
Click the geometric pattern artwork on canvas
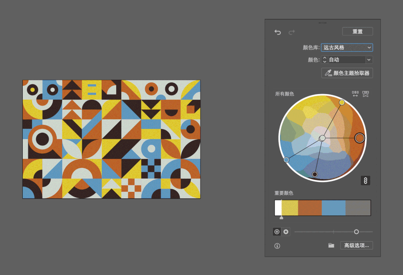point(111,139)
